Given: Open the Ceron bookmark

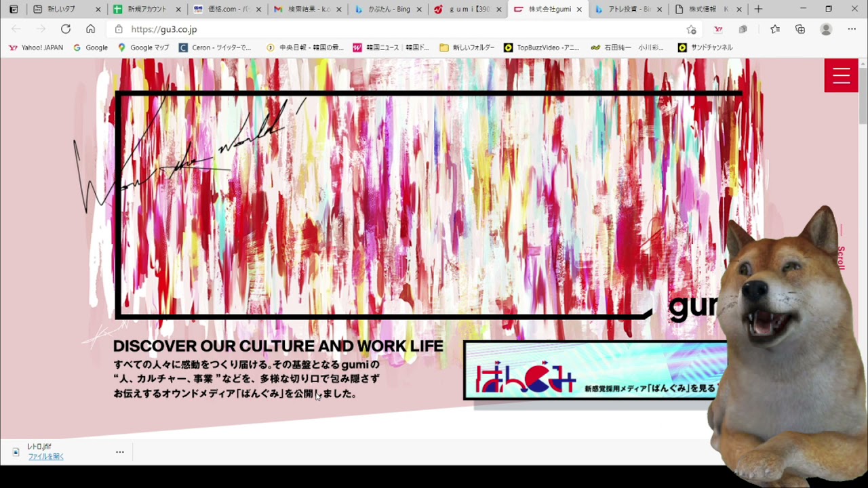Looking at the screenshot, I should click(x=215, y=47).
